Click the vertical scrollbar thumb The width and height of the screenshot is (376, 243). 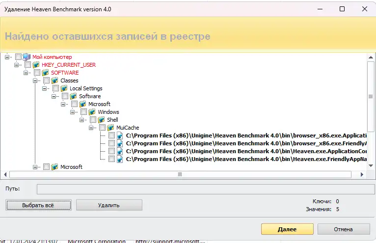(371, 96)
